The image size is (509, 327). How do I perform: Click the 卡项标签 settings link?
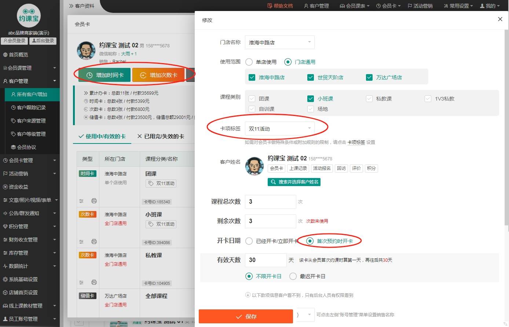(x=356, y=142)
